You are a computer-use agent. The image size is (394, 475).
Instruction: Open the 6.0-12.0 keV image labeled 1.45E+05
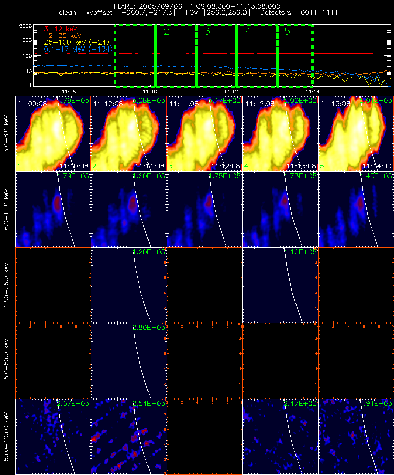tap(356, 209)
